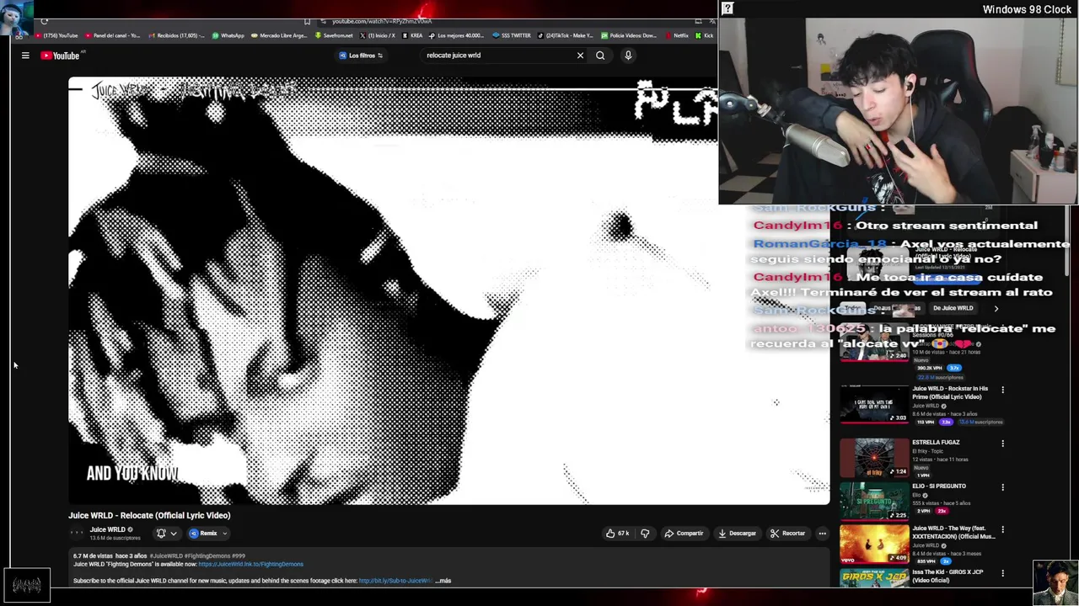Screen dimensions: 1079x606
Task: Open the TikTok bookmark
Action: pos(566,35)
